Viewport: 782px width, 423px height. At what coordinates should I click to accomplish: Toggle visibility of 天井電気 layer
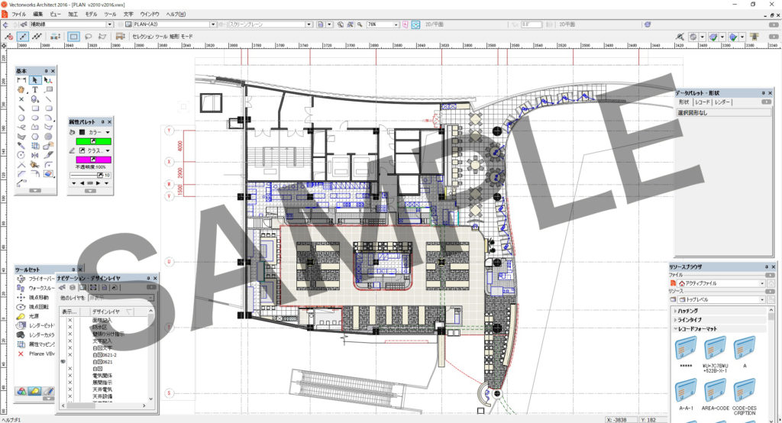tap(69, 389)
